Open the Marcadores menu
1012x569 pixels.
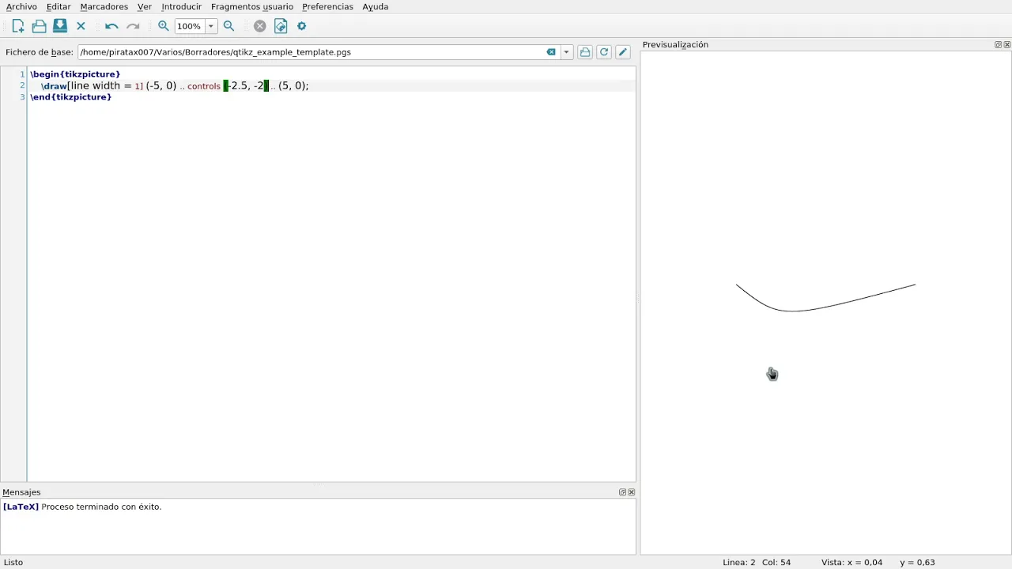click(x=104, y=6)
